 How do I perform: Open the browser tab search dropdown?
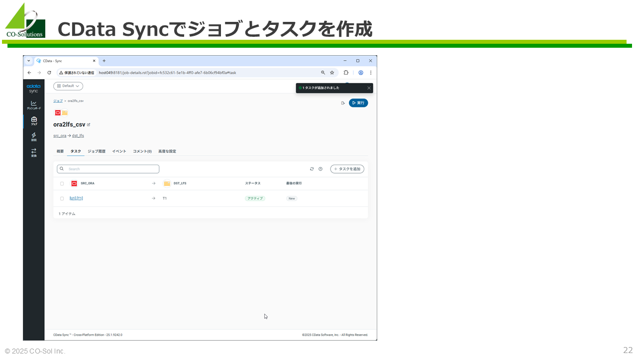pyautogui.click(x=29, y=61)
